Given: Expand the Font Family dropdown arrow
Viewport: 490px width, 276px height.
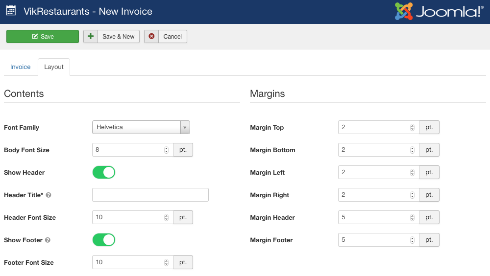Looking at the screenshot, I should click(x=185, y=127).
